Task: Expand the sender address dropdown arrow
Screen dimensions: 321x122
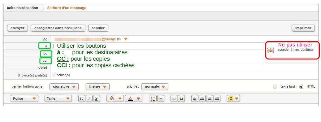Action: [x=126, y=39]
